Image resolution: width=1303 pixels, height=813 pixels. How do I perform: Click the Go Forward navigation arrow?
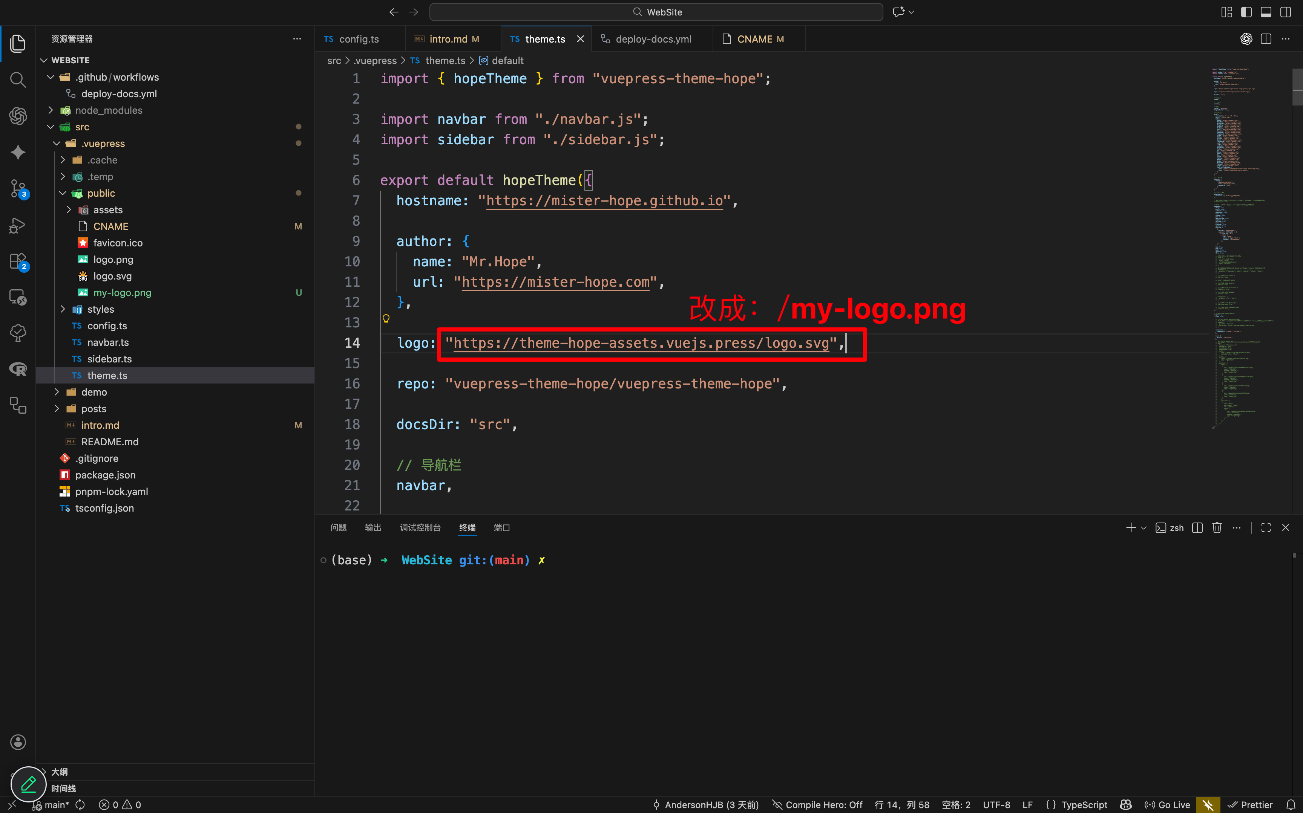[414, 12]
